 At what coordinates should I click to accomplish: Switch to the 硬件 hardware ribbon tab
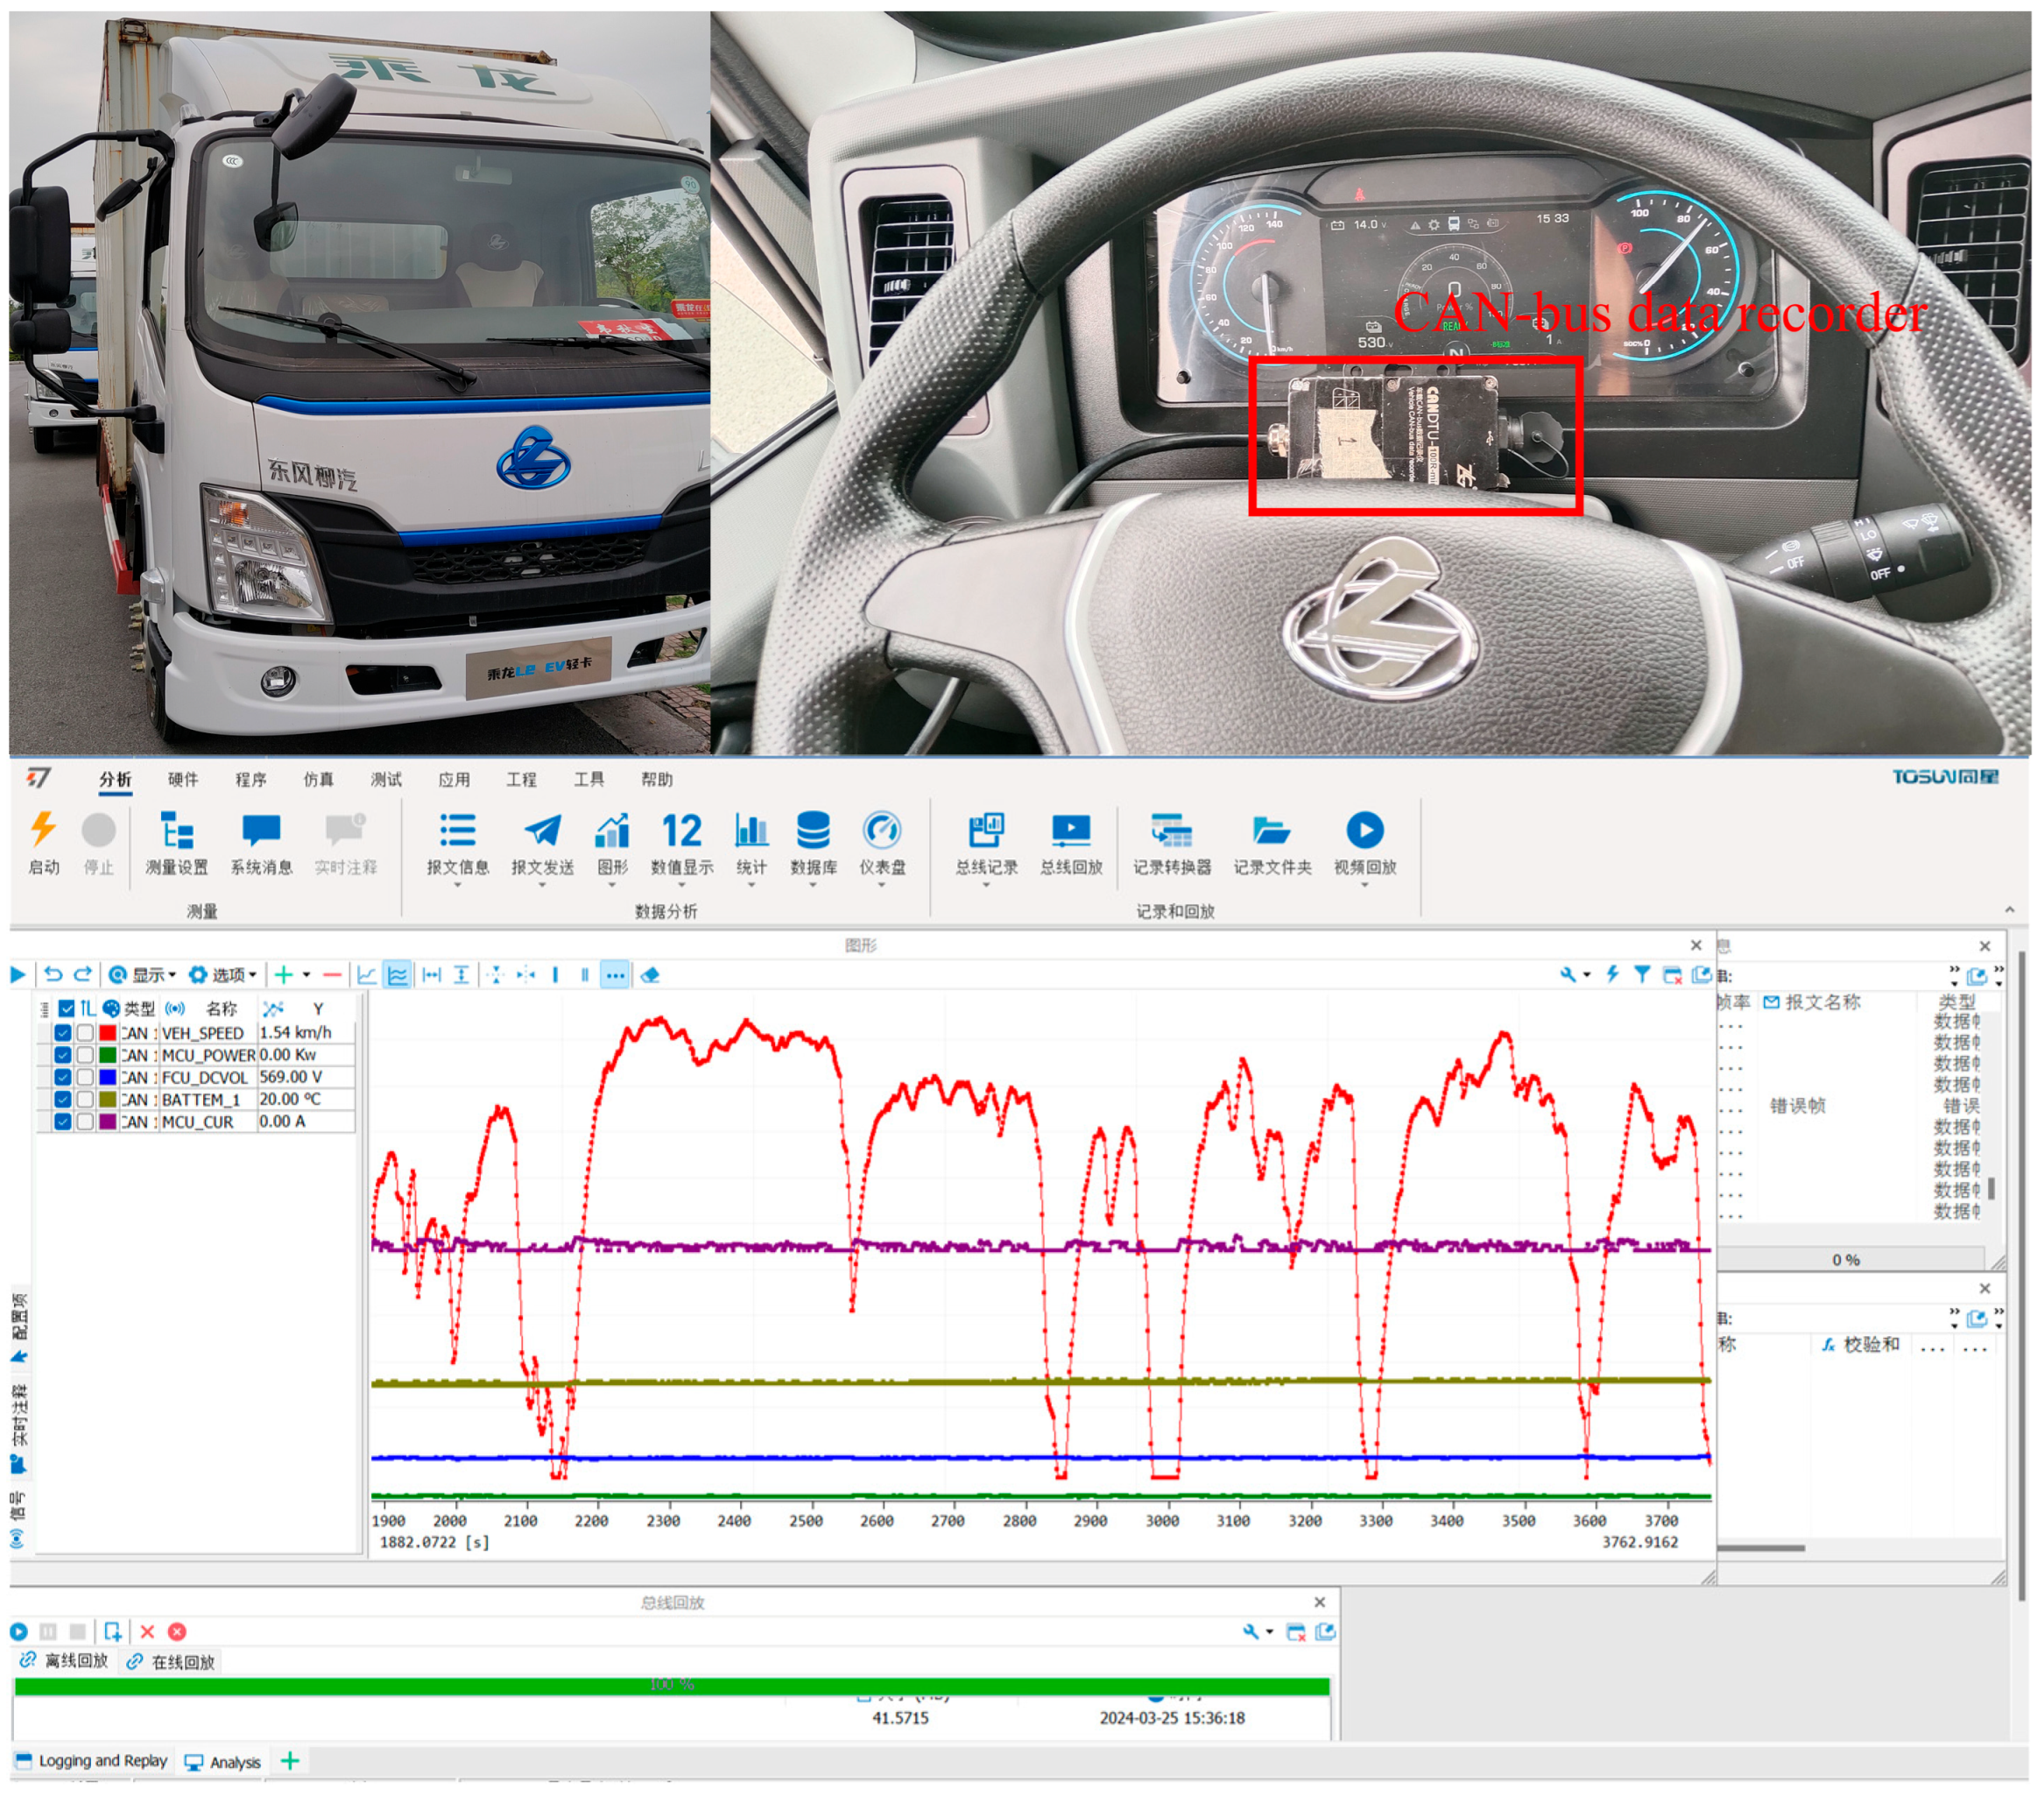point(182,780)
